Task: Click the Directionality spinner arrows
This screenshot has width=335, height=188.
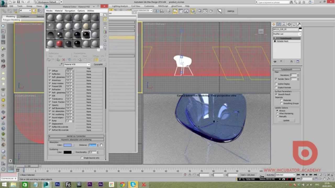Action: 98,152
